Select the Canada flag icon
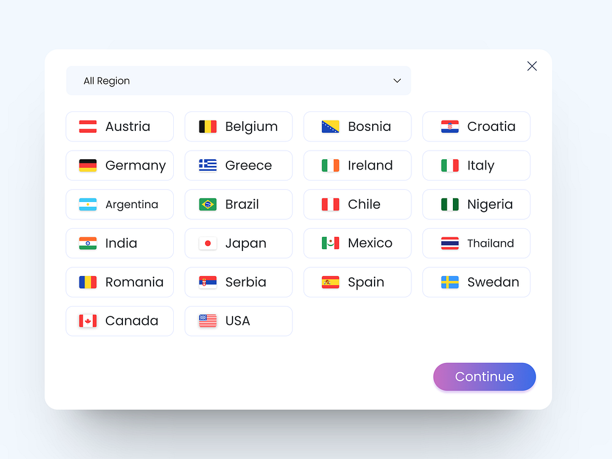 [88, 321]
